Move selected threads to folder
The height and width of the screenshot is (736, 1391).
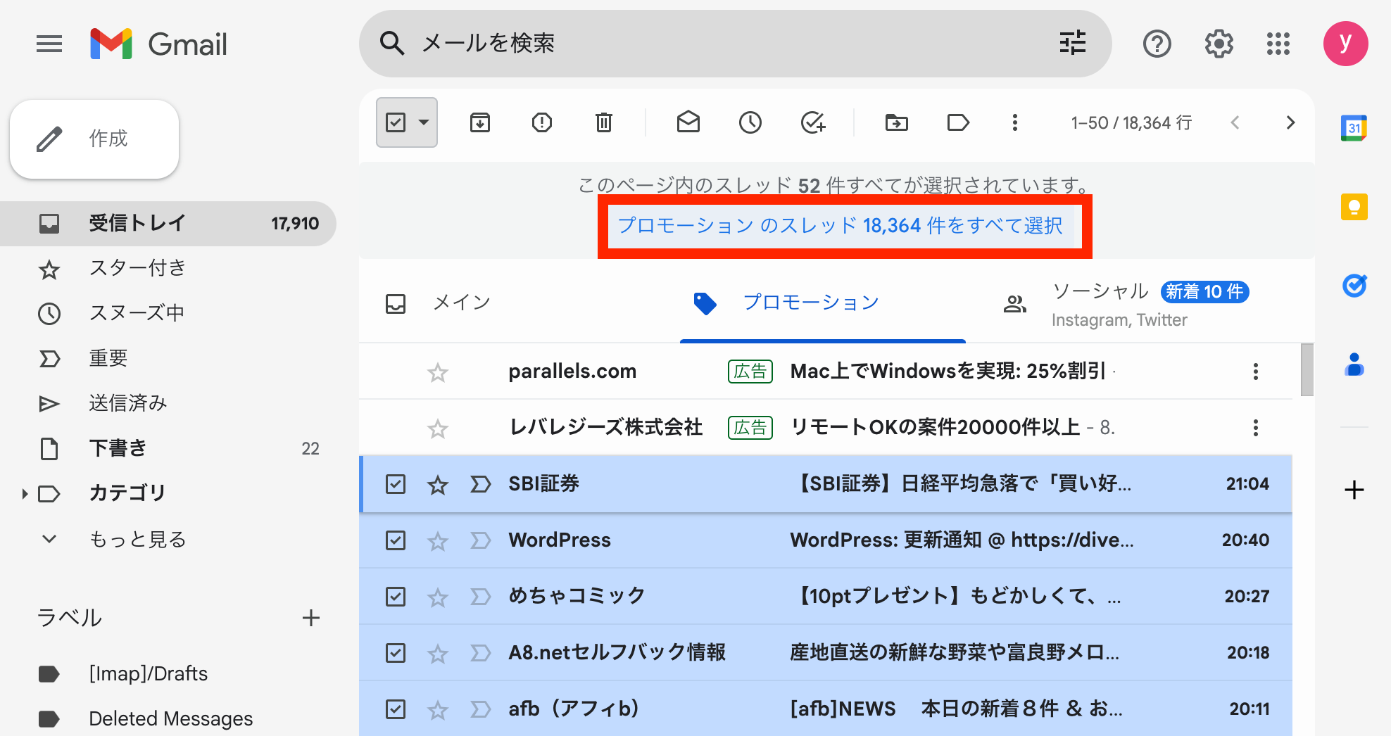[x=897, y=122]
